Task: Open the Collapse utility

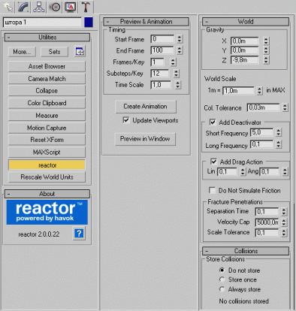Action: point(47,91)
